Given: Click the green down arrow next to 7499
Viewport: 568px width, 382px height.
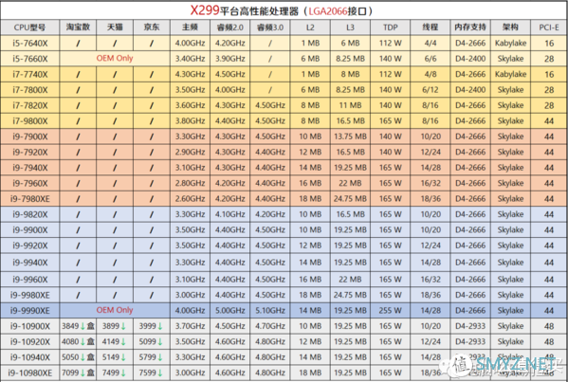Looking at the screenshot, I should pos(123,373).
